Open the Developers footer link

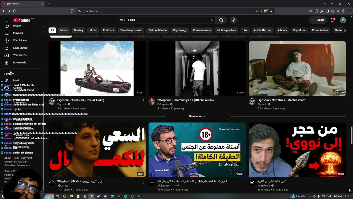pyautogui.click(x=23, y=166)
